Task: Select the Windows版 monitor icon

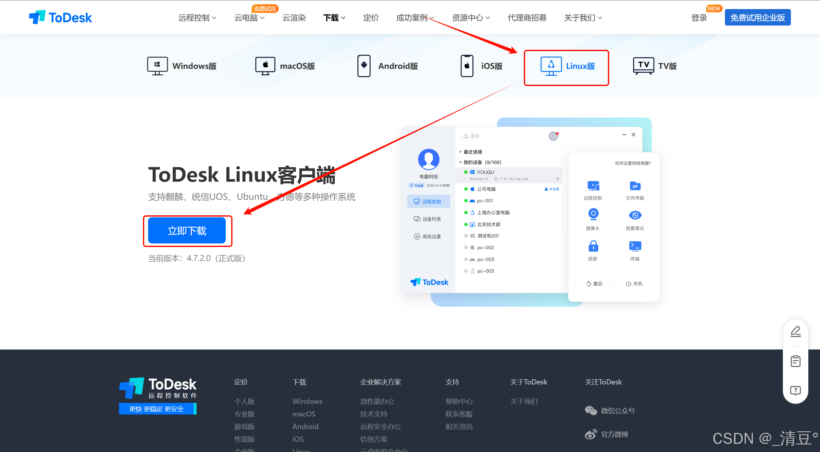Action: (157, 66)
